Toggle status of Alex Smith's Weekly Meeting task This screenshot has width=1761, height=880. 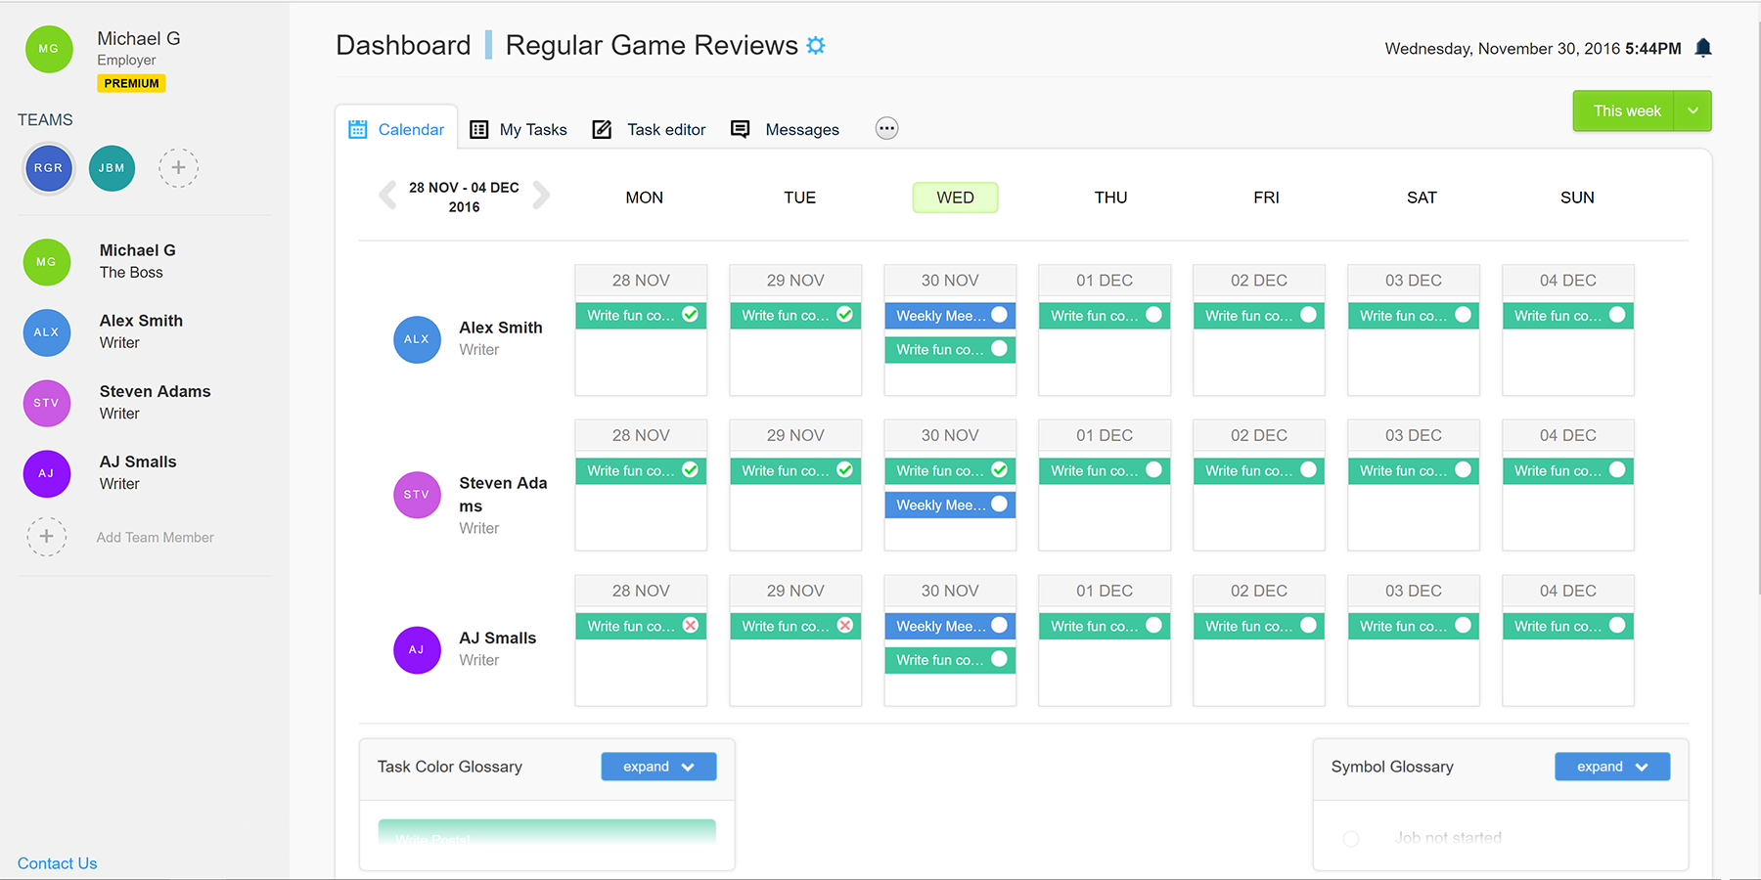(999, 314)
